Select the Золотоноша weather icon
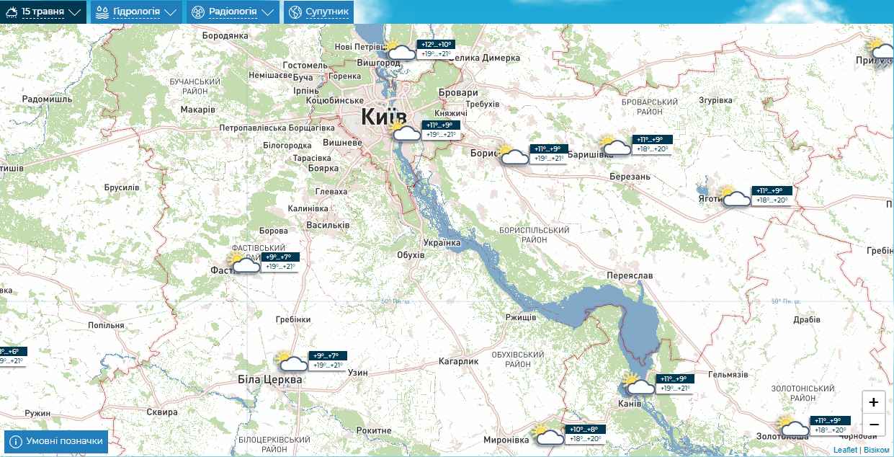Image resolution: width=894 pixels, height=457 pixels. tap(794, 426)
